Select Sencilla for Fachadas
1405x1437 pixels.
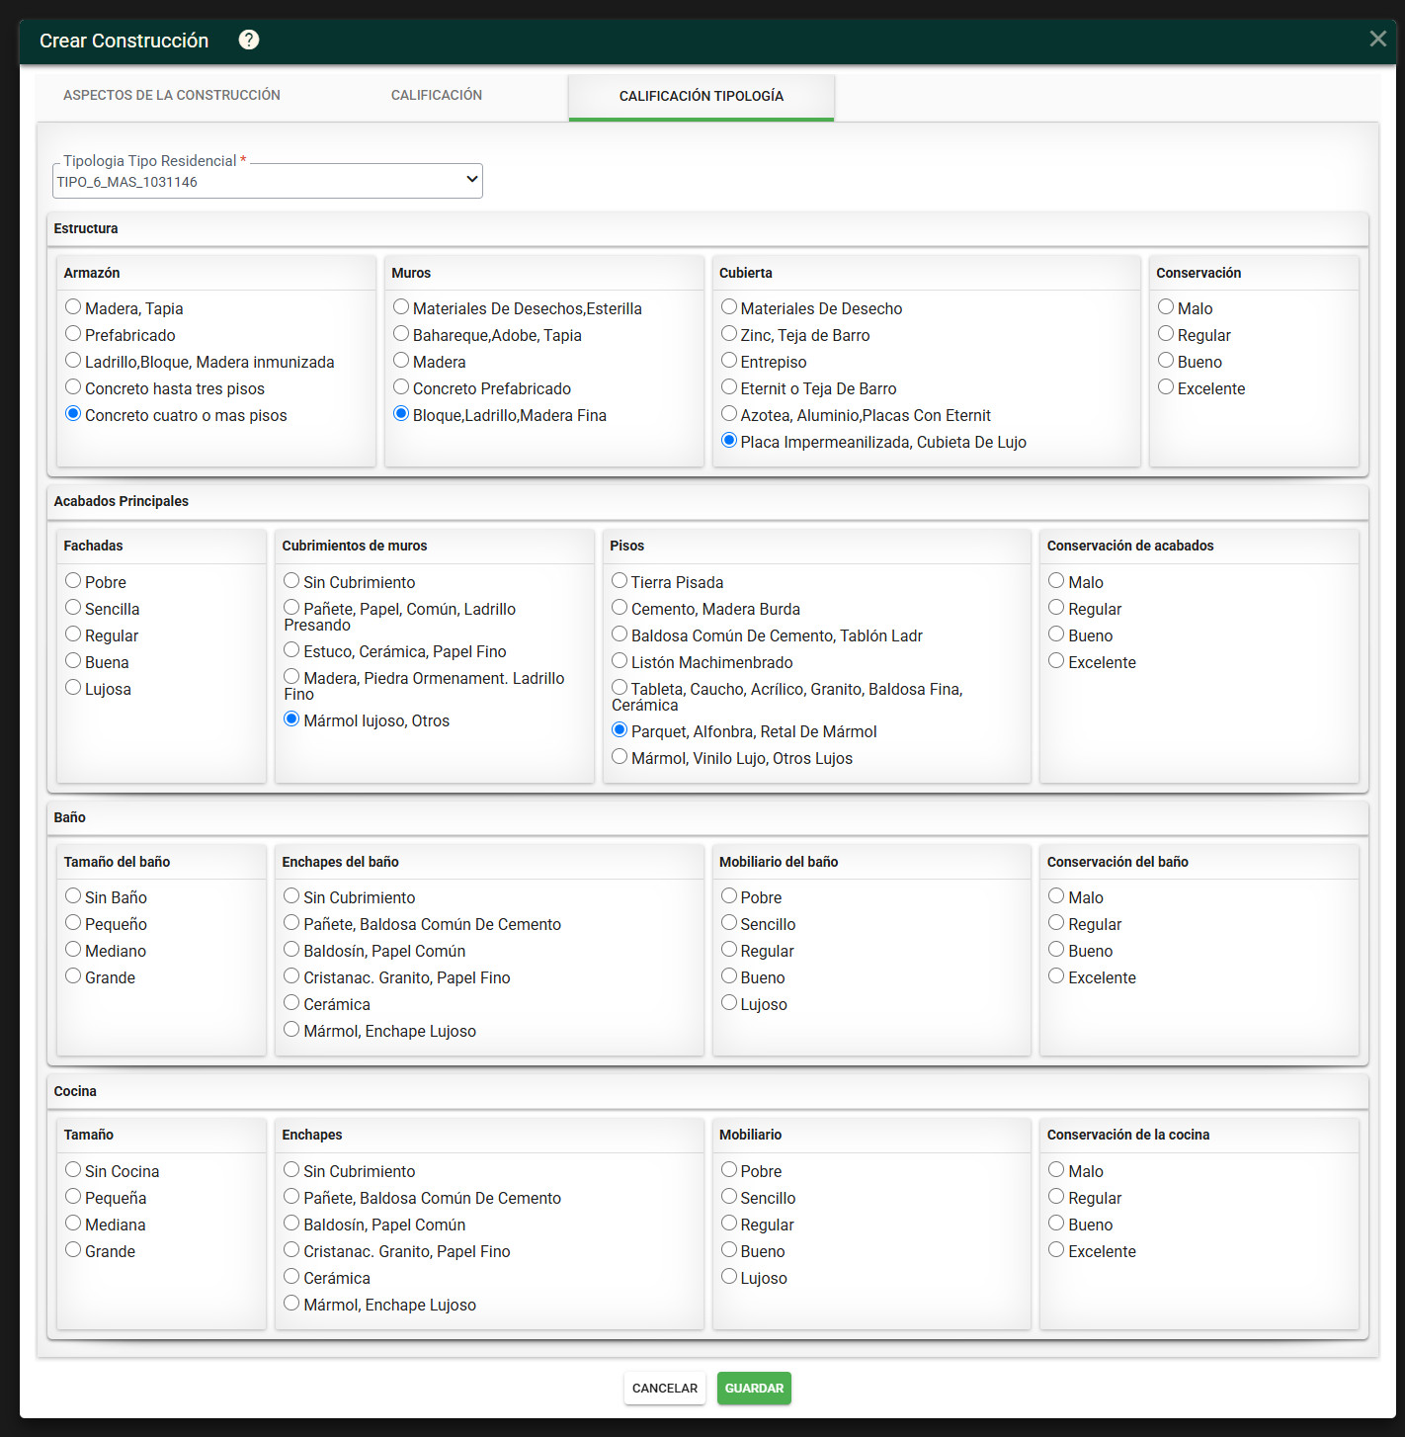73,608
